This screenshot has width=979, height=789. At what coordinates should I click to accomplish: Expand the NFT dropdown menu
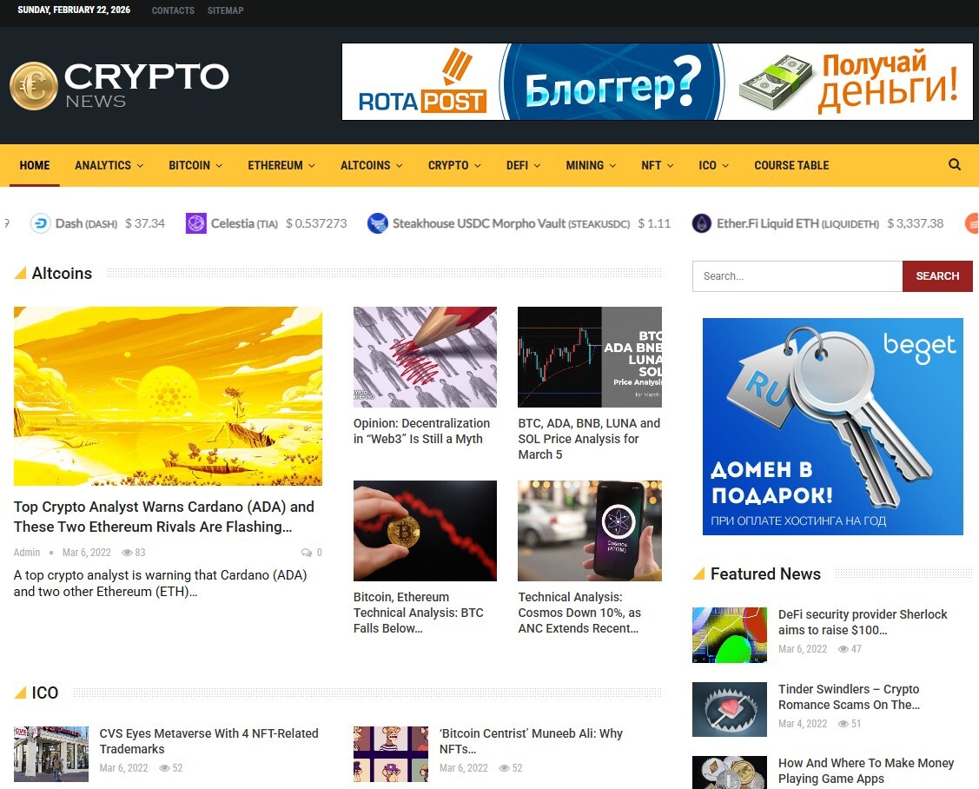[x=657, y=165]
